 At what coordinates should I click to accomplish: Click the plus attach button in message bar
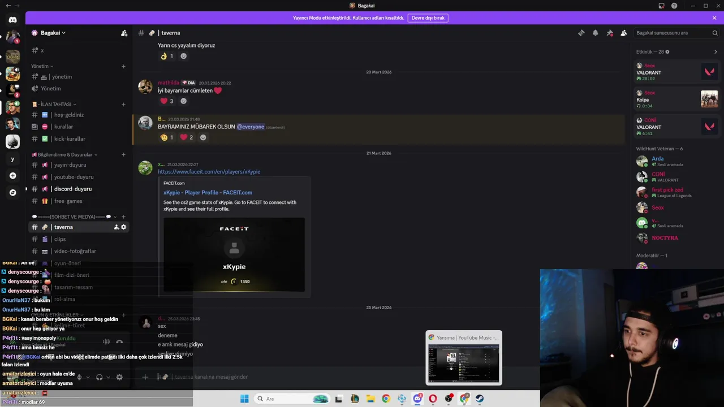[145, 377]
